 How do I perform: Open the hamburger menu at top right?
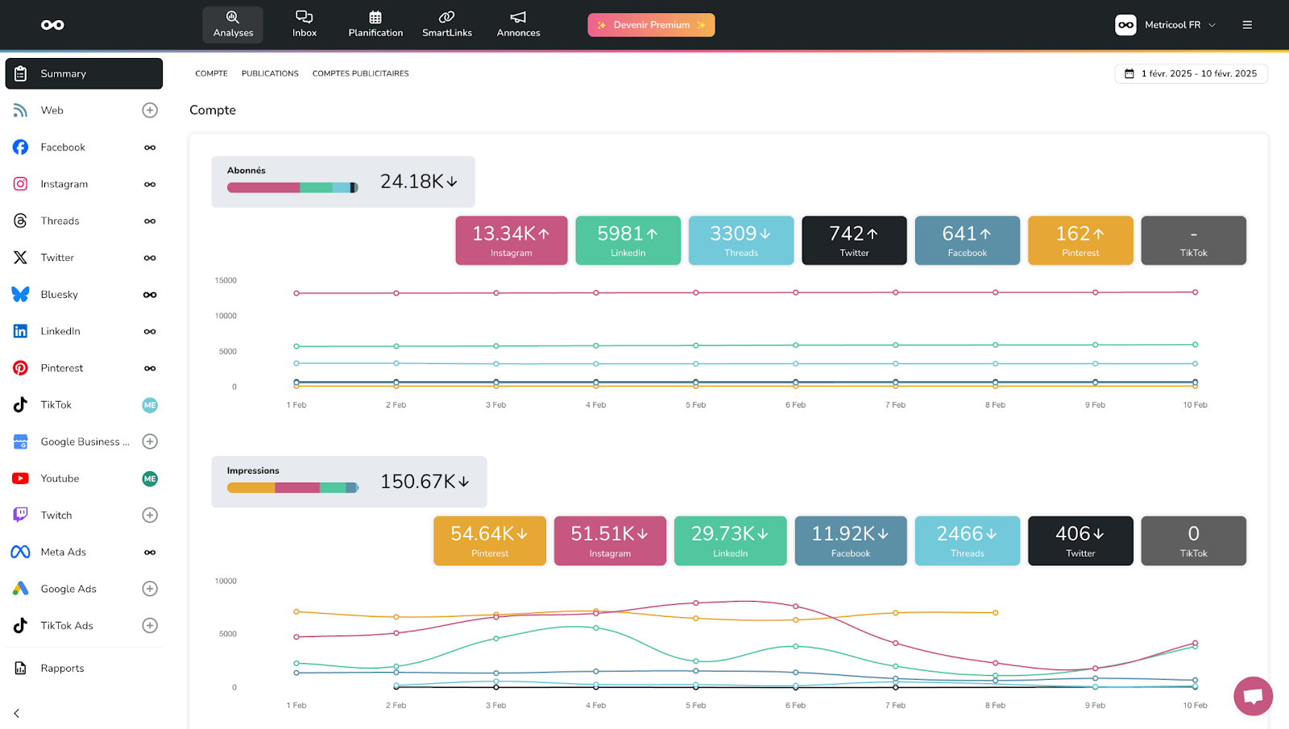[x=1247, y=25]
